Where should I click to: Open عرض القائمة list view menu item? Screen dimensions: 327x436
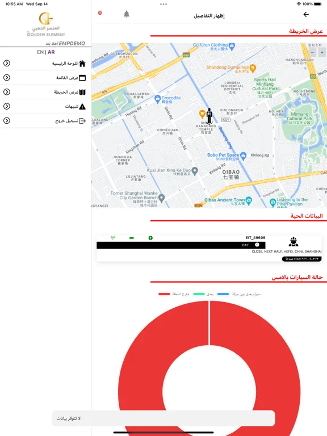44,78
